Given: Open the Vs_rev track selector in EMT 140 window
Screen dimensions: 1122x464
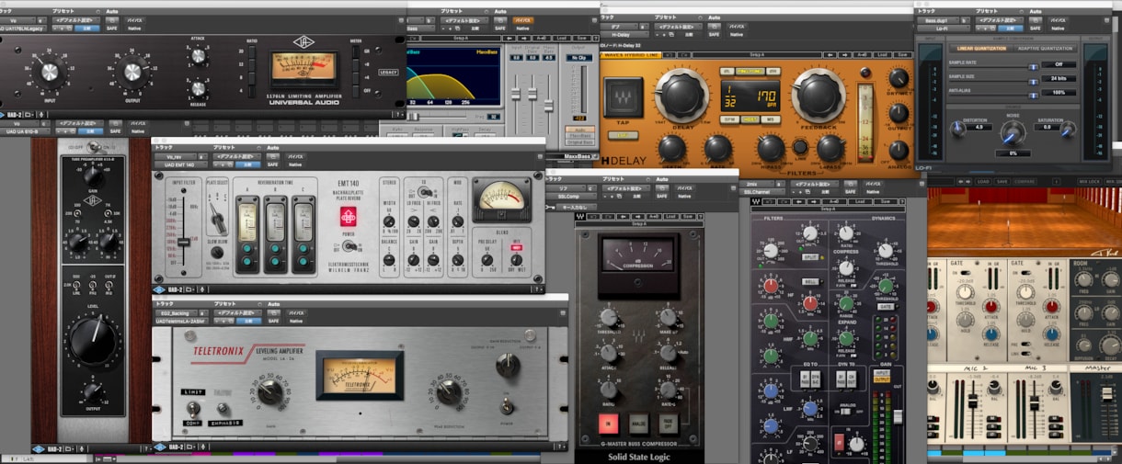Looking at the screenshot, I should point(174,157).
